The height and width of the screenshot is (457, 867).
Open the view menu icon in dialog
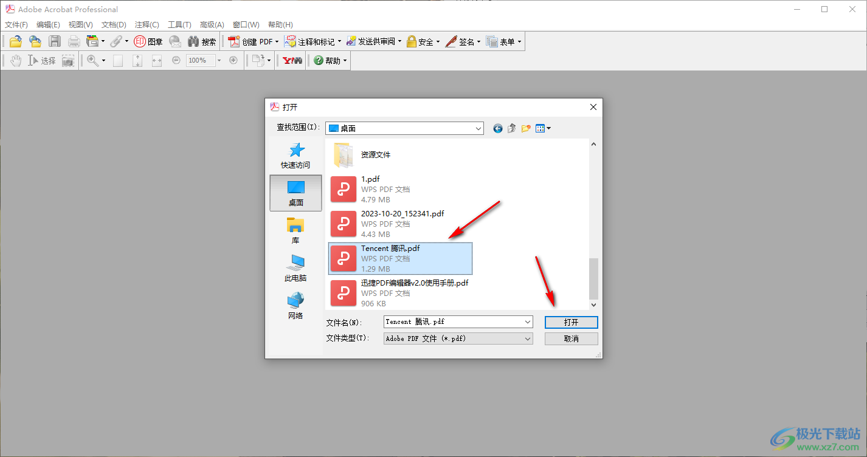(543, 128)
